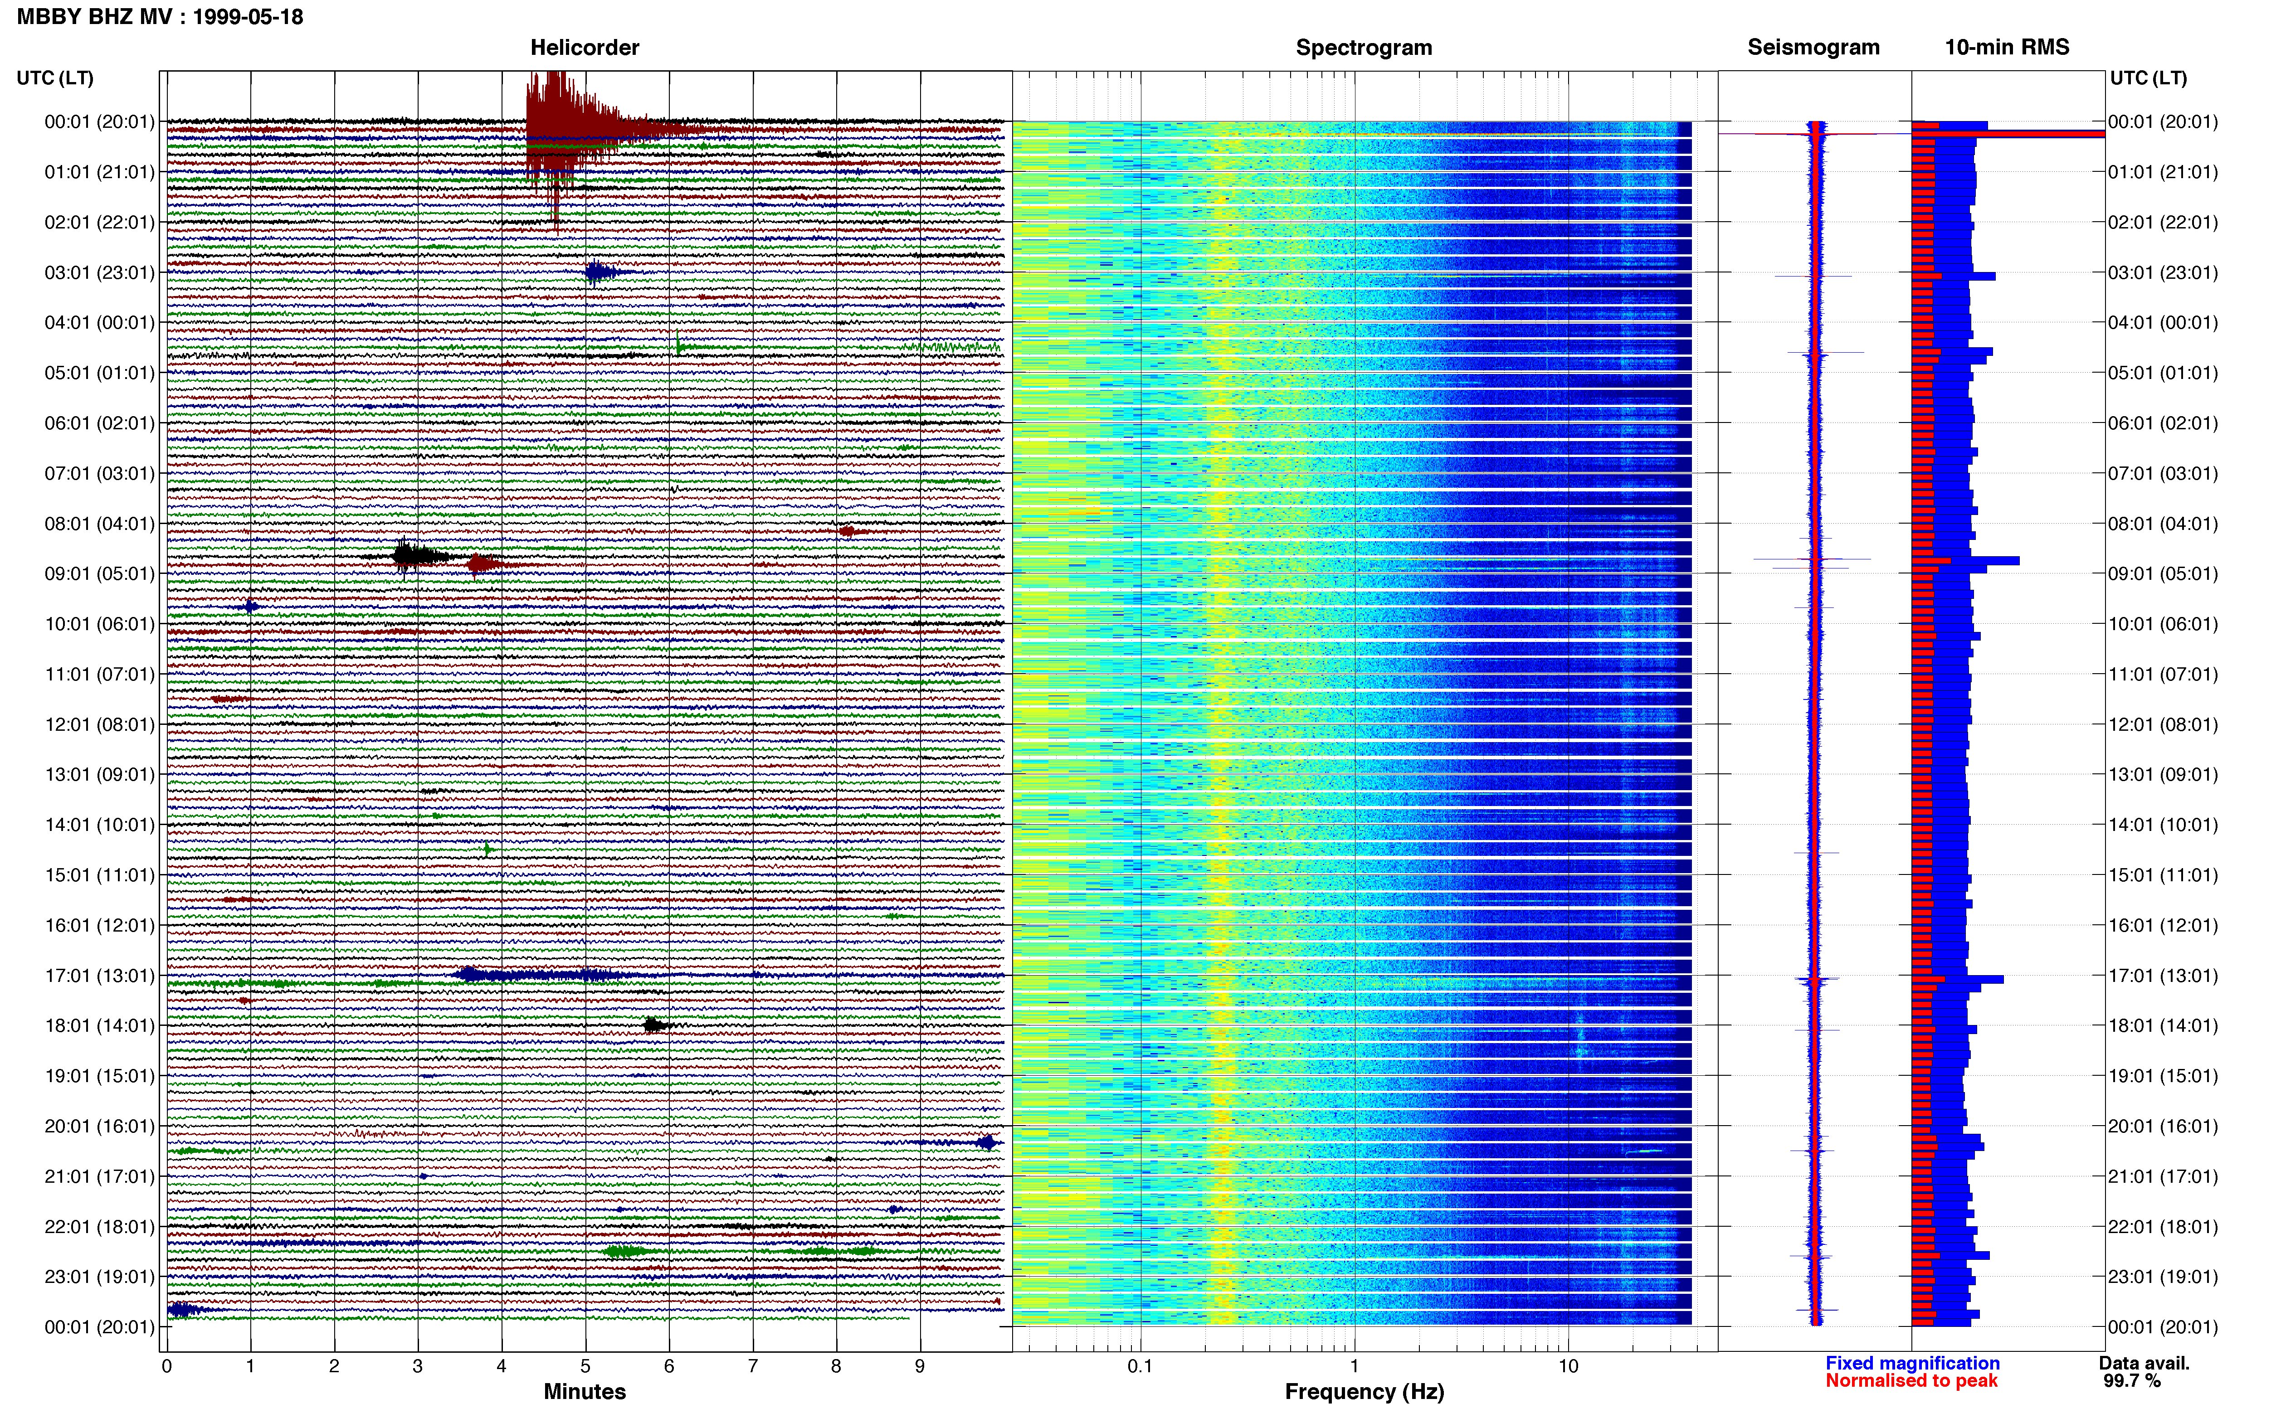The width and height of the screenshot is (2276, 1423).
Task: Click the blue RMS peak bar near 09:01
Action: tap(1965, 561)
